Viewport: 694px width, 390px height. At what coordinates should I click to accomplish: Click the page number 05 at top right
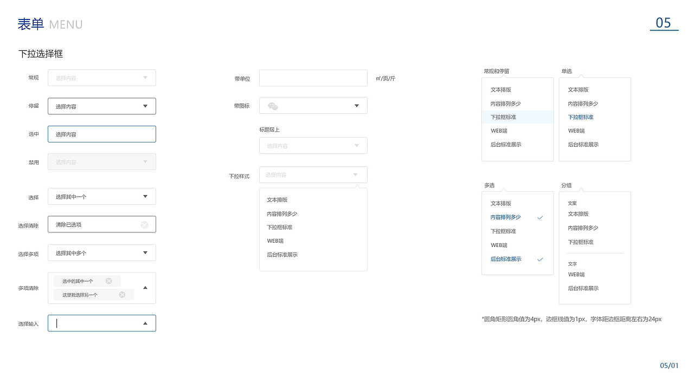tap(664, 23)
